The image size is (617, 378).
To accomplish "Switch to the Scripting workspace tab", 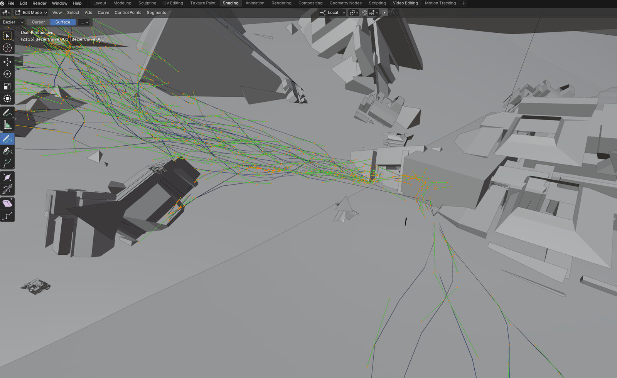I will (377, 3).
